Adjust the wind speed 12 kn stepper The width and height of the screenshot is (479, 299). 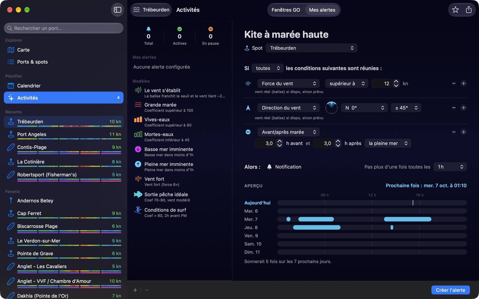point(396,83)
